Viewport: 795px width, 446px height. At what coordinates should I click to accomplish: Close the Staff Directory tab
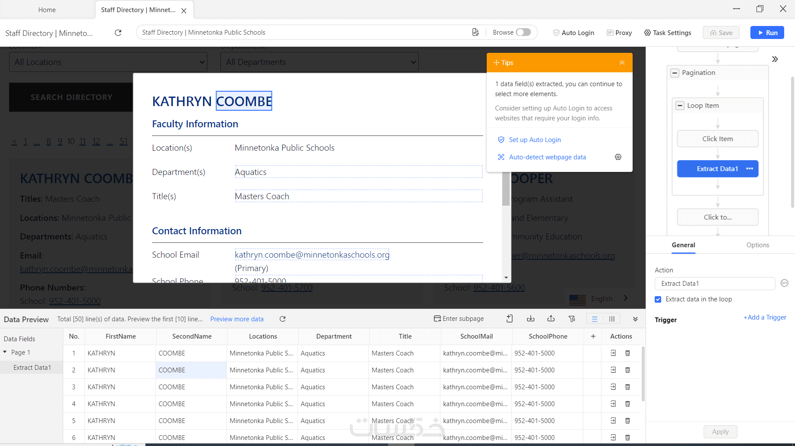click(184, 10)
